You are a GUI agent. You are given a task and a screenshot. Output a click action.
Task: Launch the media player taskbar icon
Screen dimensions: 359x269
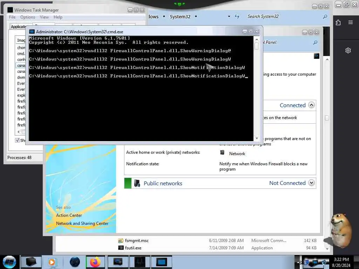click(52, 262)
